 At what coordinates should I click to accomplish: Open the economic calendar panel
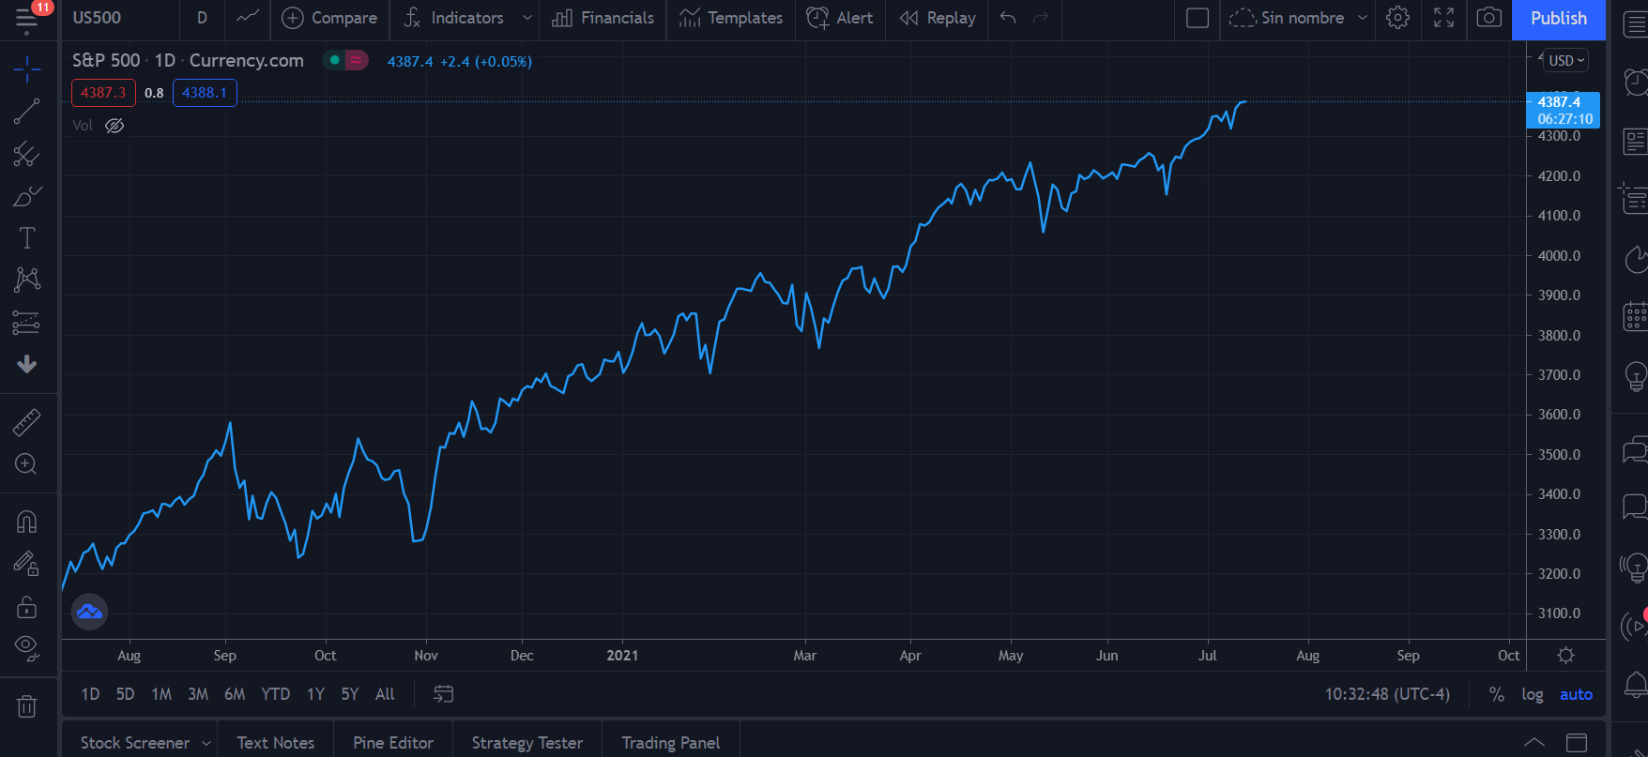click(x=1636, y=317)
